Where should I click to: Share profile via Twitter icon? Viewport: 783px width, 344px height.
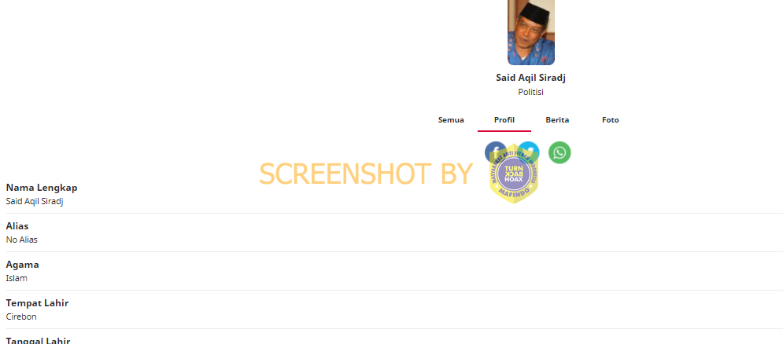(528, 152)
